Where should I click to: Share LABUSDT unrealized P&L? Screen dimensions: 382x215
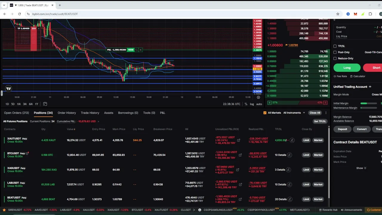pos(240,185)
